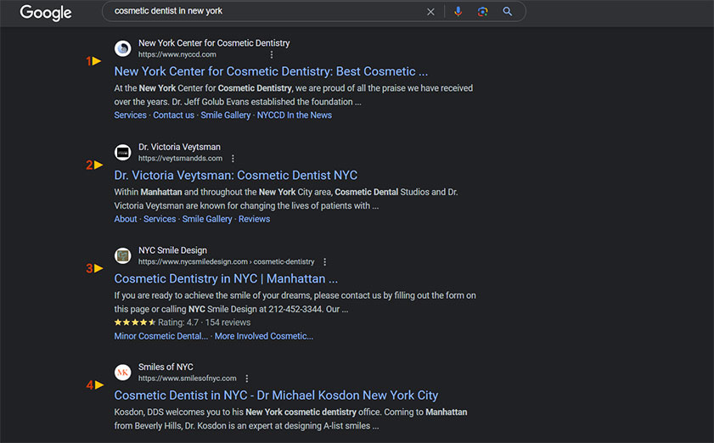
Task: Click New York Center for Cosmetic Dentistry favicon
Action: click(x=123, y=48)
